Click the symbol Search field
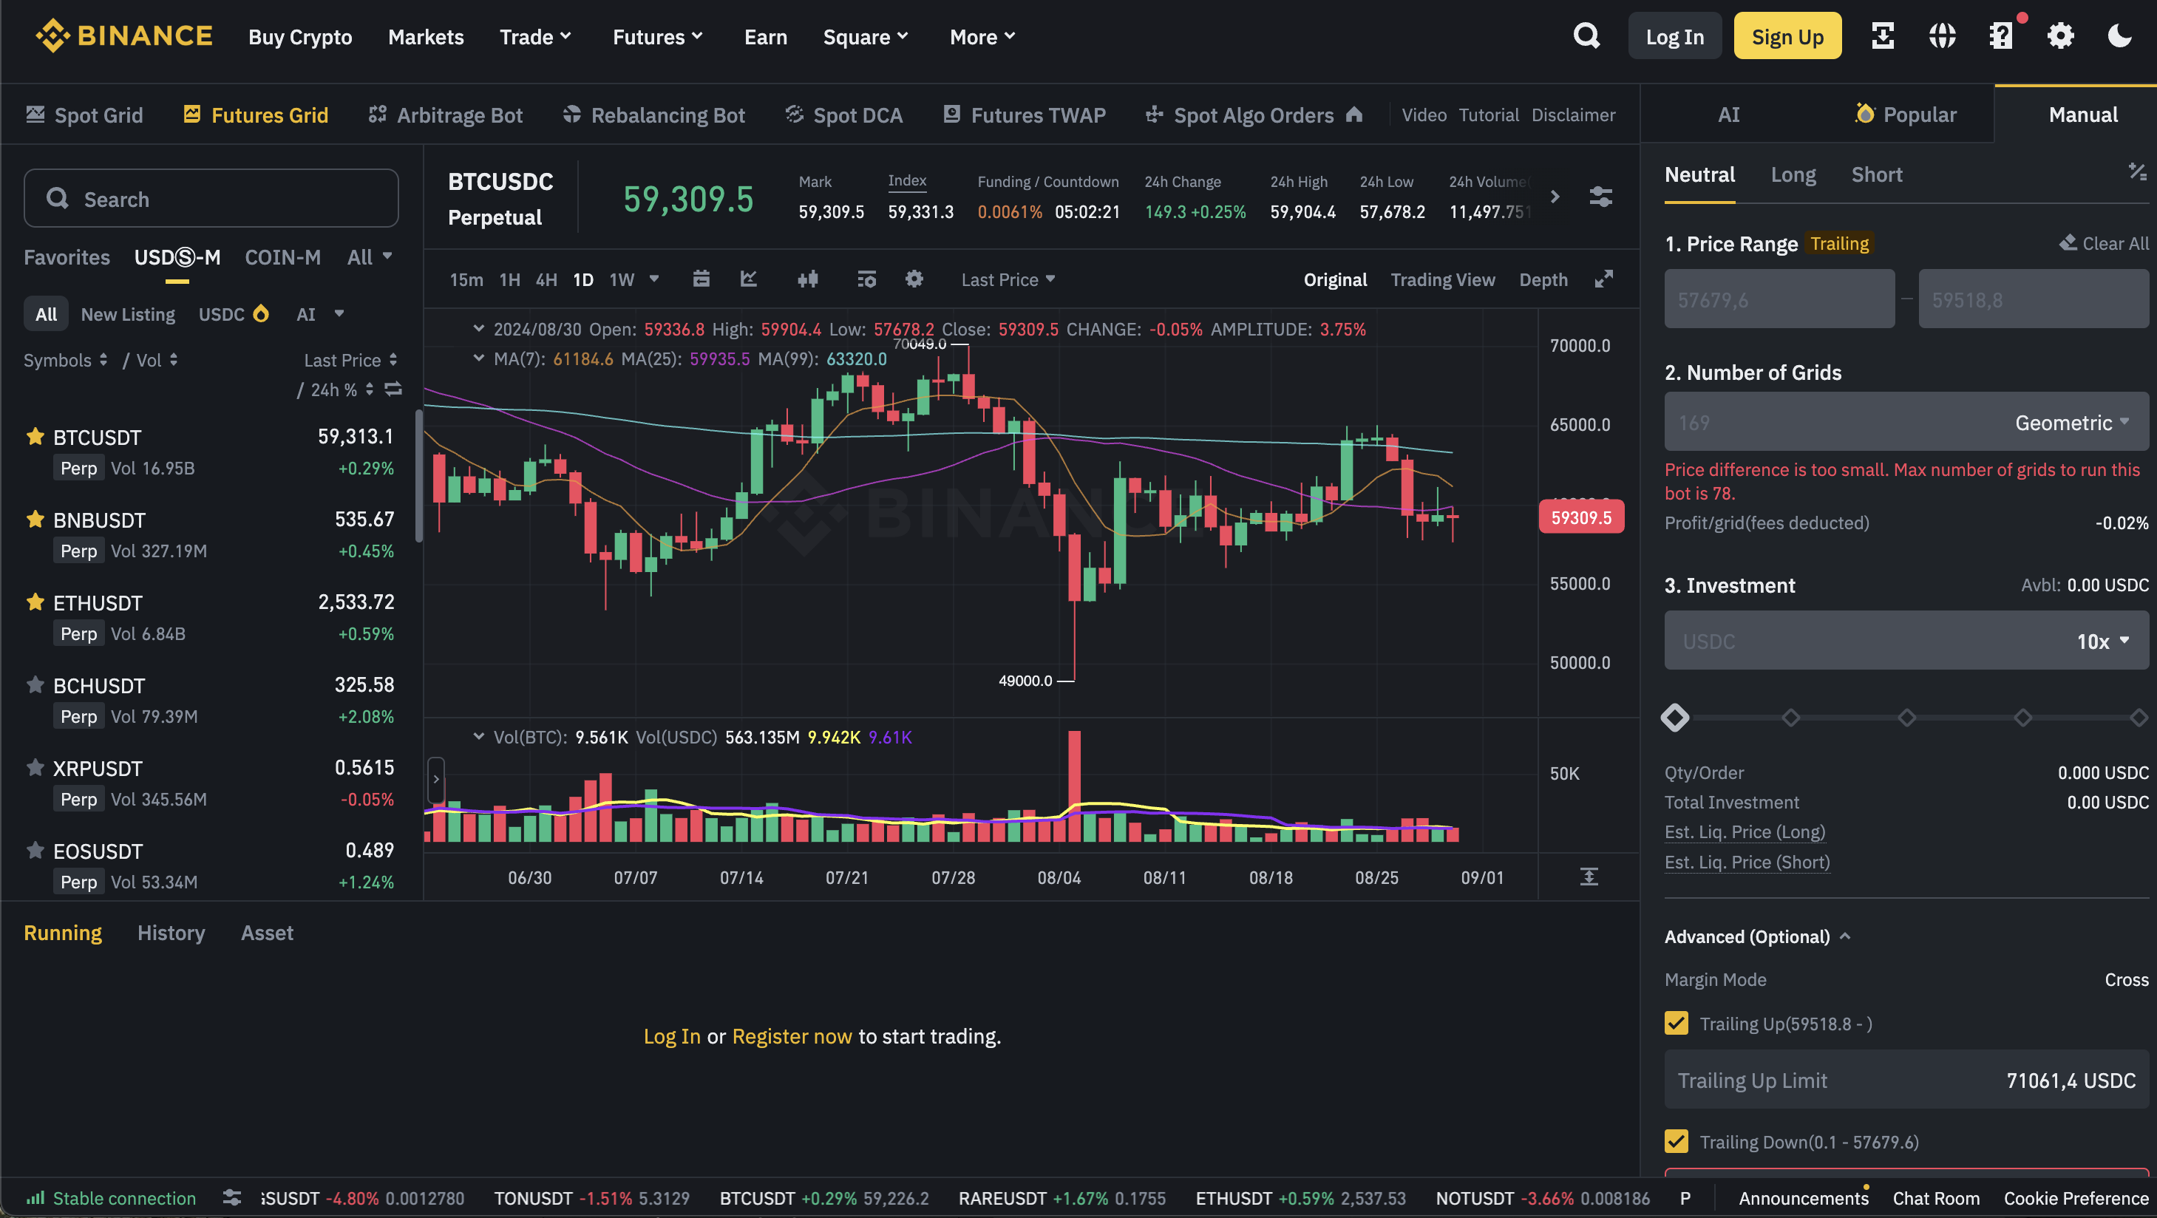2157x1218 pixels. pyautogui.click(x=211, y=197)
